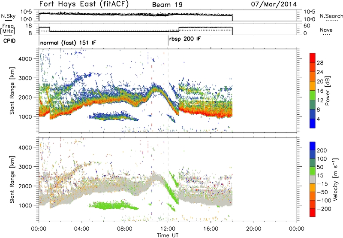Viewport: 343px width, 238px height.
Task: Click power colorbar tick value '4'
Action: tap(319, 119)
